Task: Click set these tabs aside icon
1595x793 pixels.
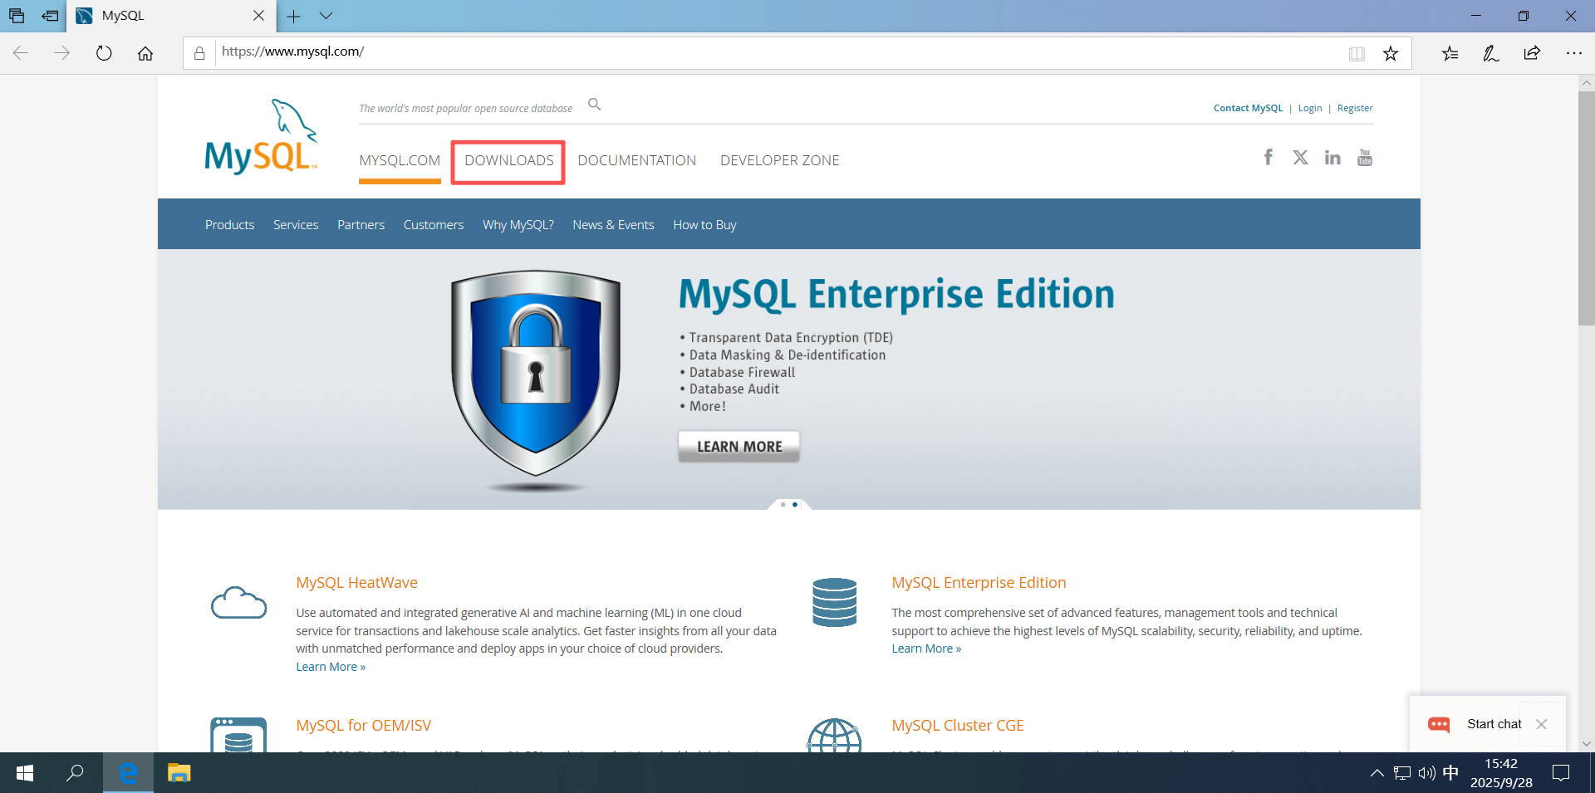Action: [x=50, y=16]
